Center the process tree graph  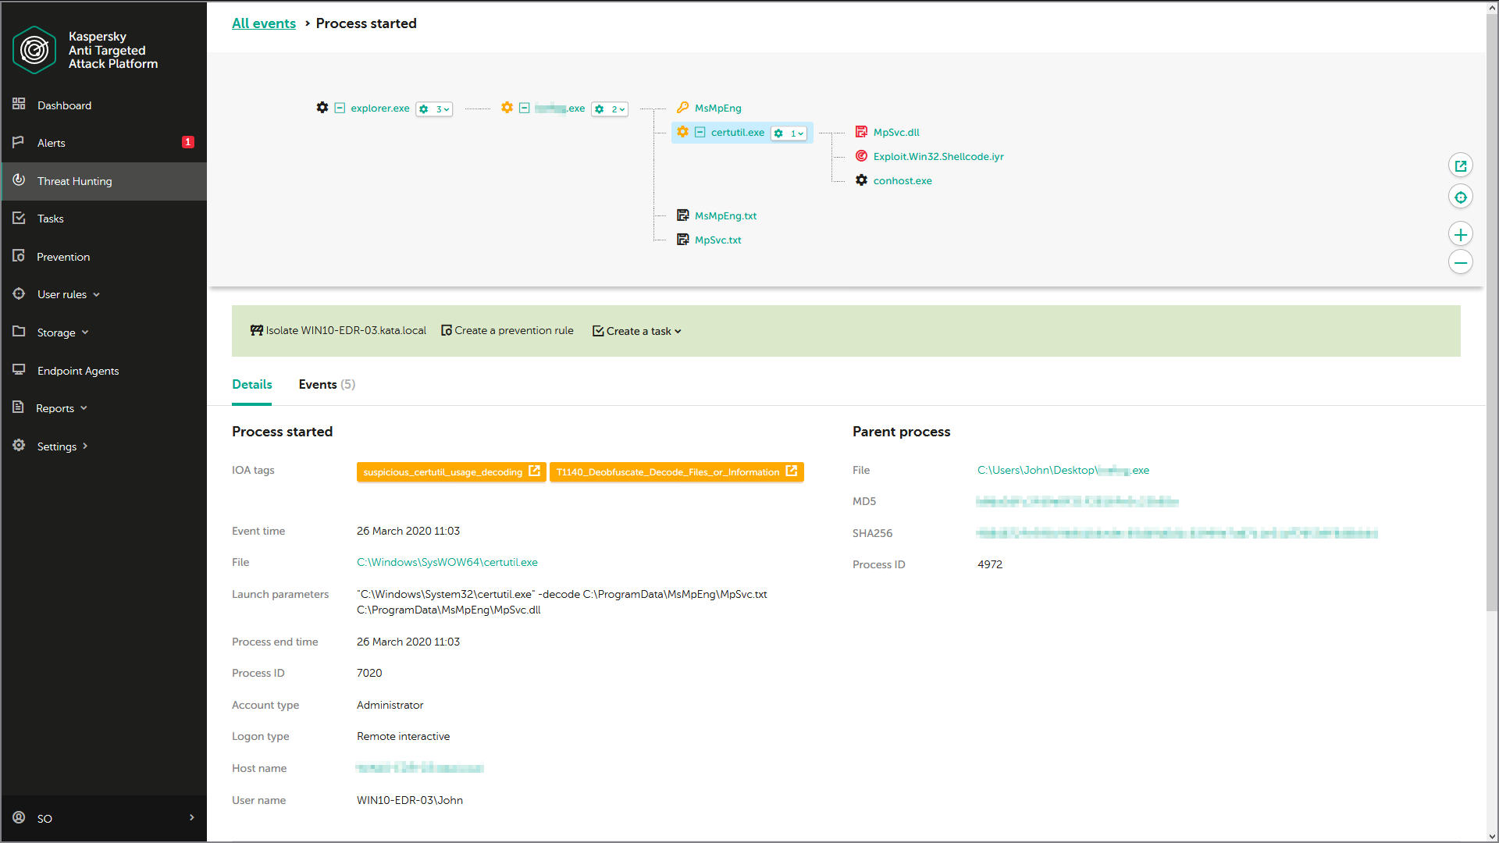point(1460,197)
